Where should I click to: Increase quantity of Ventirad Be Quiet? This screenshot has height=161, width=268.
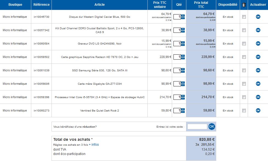(x=183, y=109)
